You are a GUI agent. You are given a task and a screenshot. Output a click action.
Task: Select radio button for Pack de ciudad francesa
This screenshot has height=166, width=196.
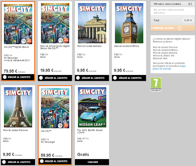(x=4, y=162)
